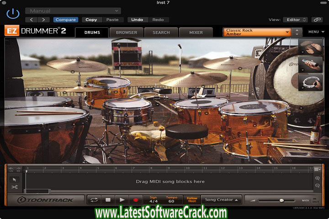
Task: Hit the hi-hat cymbals
Action: tap(79, 90)
